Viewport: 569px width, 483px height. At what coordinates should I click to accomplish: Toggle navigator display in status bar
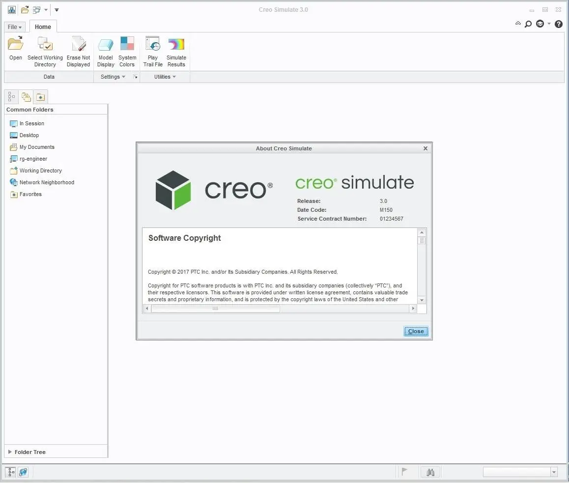[11, 472]
